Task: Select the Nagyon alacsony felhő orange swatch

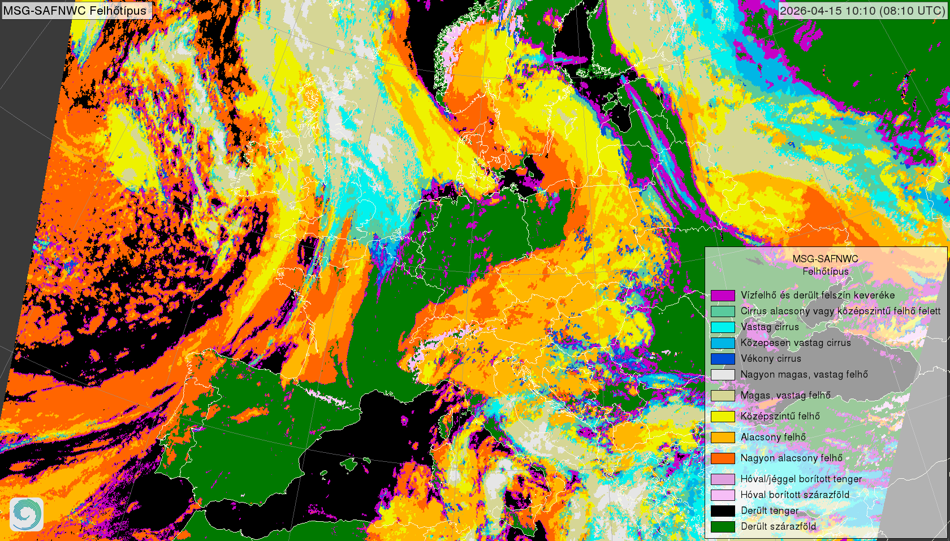Action: pyautogui.click(x=723, y=458)
